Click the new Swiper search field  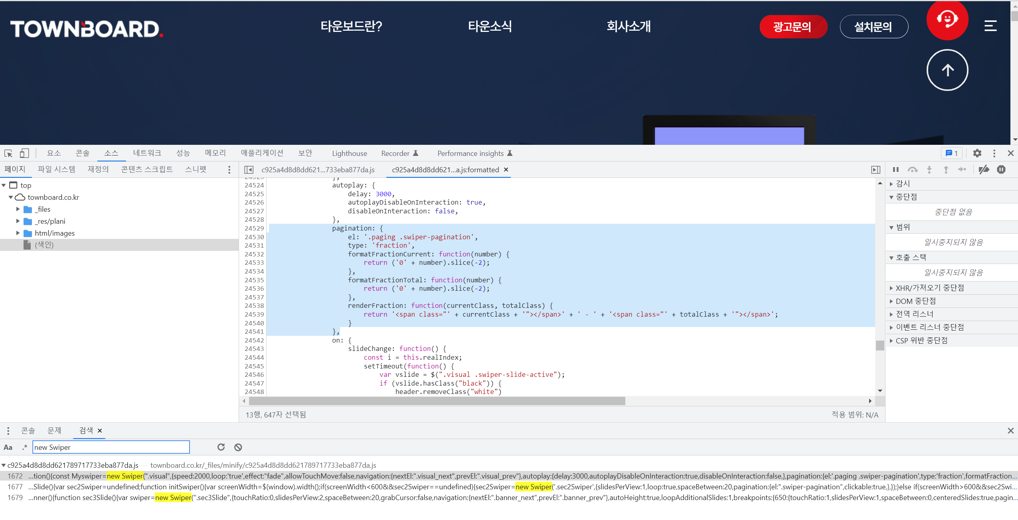(x=111, y=447)
